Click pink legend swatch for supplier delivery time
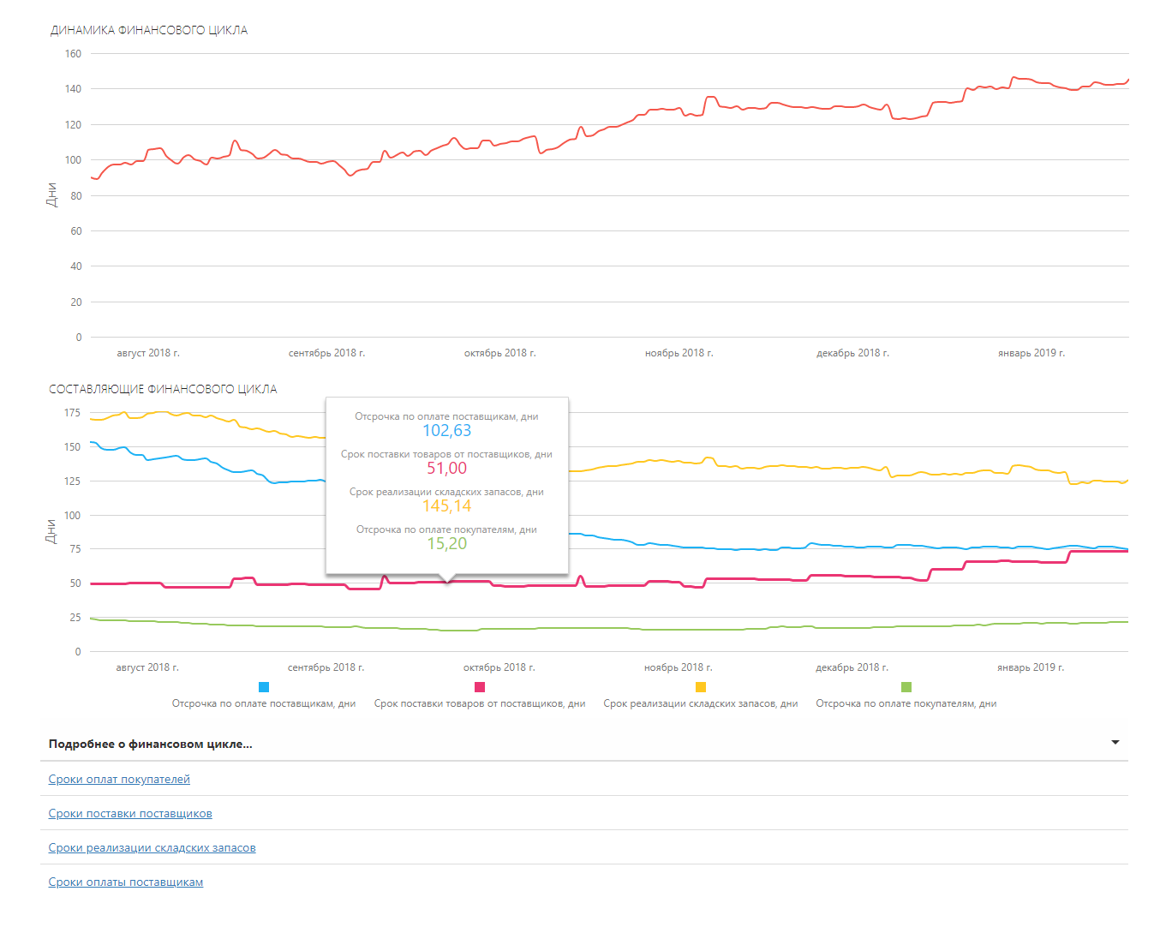Viewport: 1166px width, 933px height. pyautogui.click(x=480, y=687)
